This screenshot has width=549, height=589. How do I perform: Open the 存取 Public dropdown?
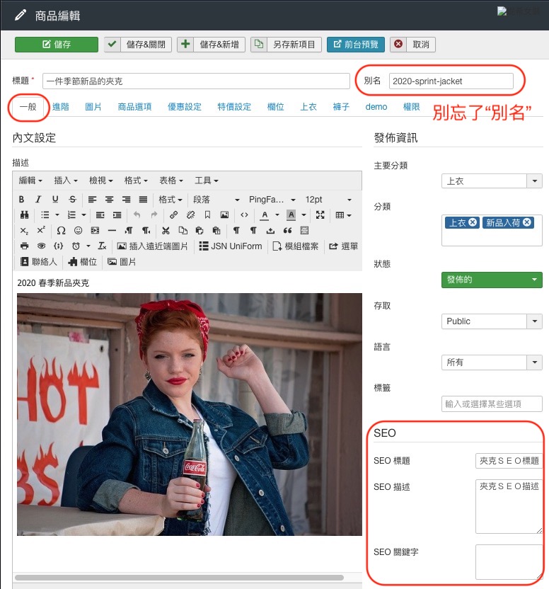point(492,321)
